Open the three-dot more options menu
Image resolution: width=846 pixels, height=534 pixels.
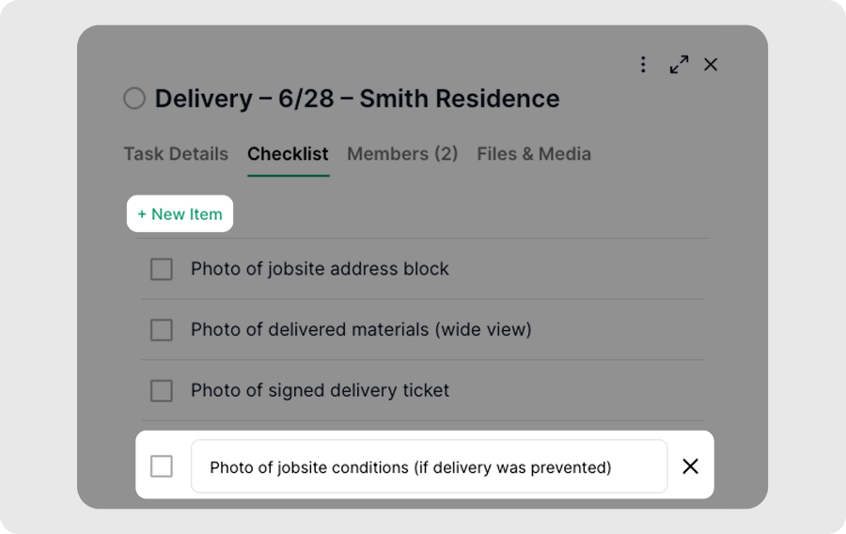click(x=643, y=65)
